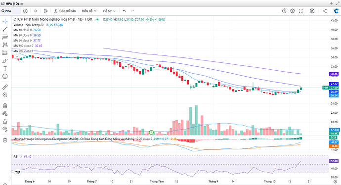Select the brush drawing tool
The height and width of the screenshot is (185, 341).
tap(5, 60)
